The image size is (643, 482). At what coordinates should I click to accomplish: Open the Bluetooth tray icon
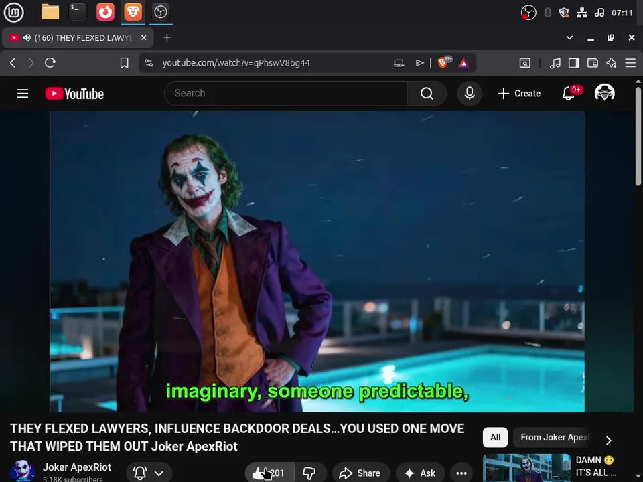(x=547, y=13)
